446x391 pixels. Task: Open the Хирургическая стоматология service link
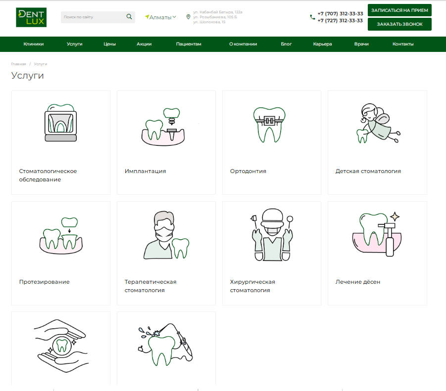click(x=252, y=286)
